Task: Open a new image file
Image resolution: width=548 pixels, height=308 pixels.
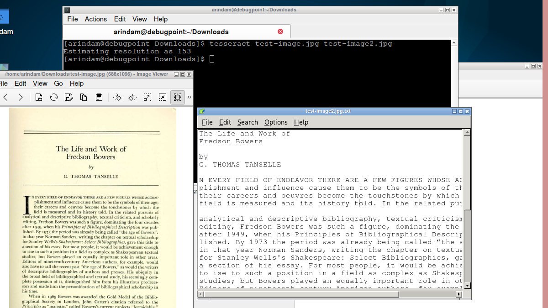Action: (x=38, y=97)
